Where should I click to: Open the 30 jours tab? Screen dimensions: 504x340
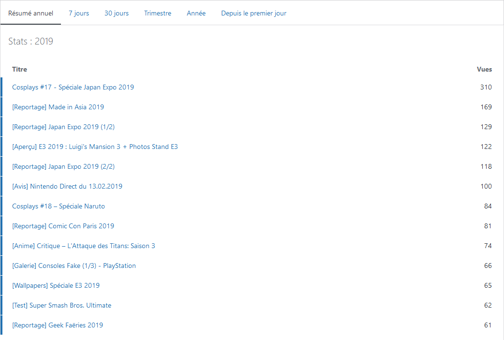click(117, 13)
